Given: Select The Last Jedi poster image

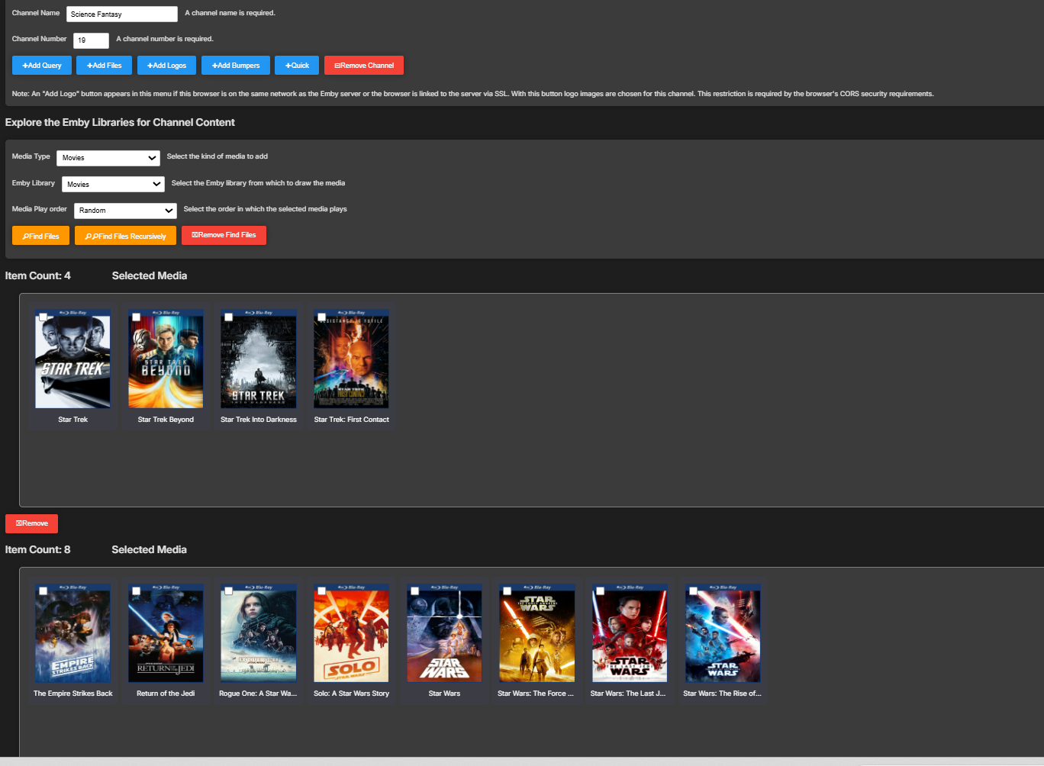Looking at the screenshot, I should click(630, 633).
